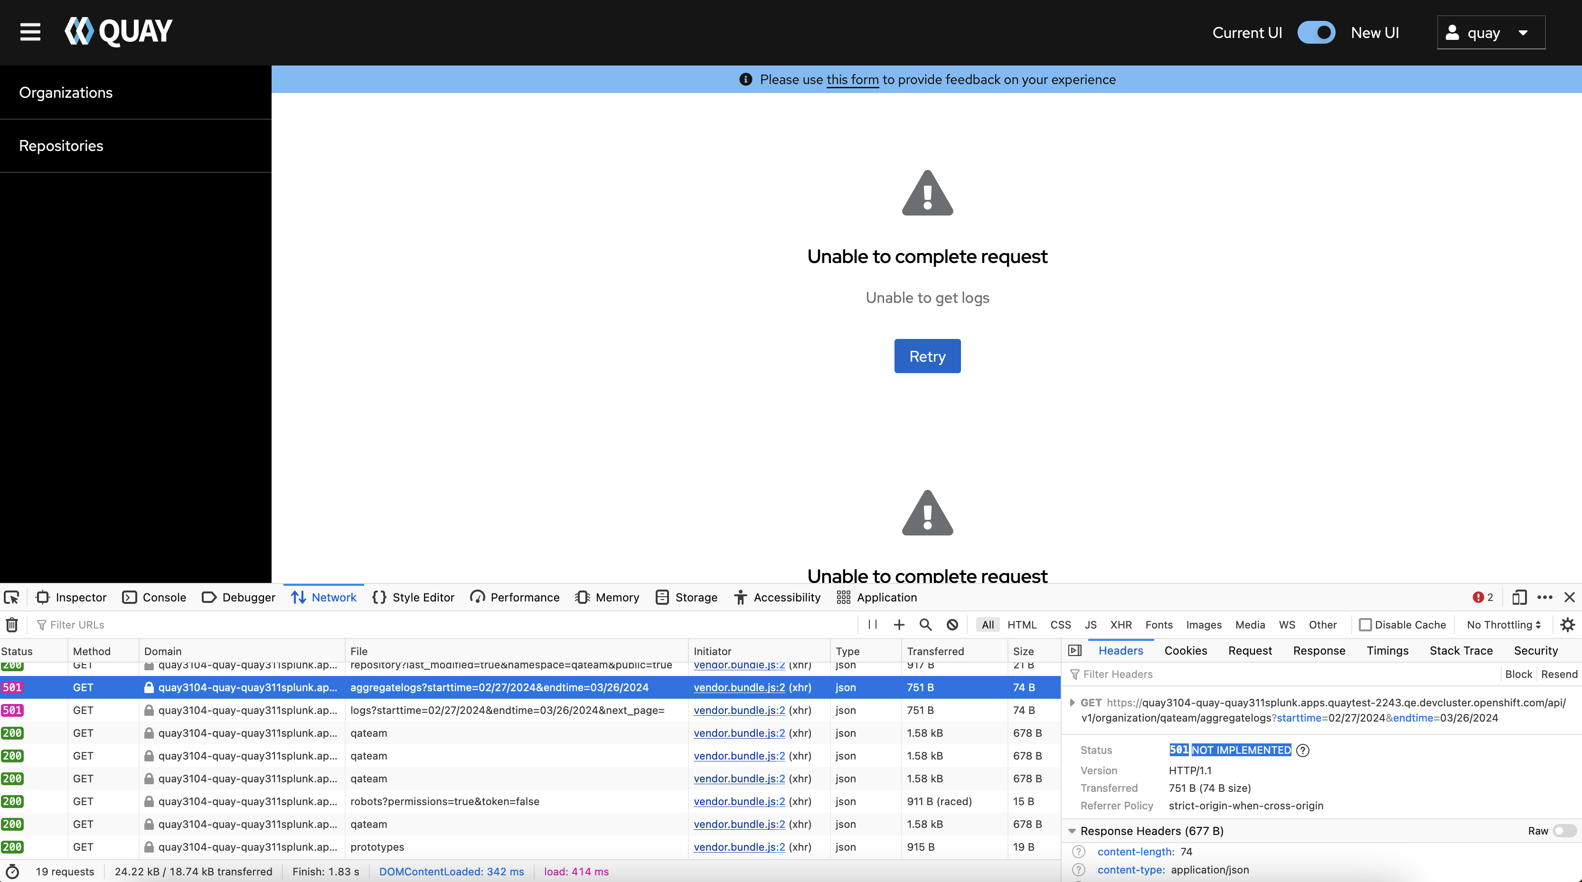Pause network recording
This screenshot has height=882, width=1582.
(x=872, y=625)
